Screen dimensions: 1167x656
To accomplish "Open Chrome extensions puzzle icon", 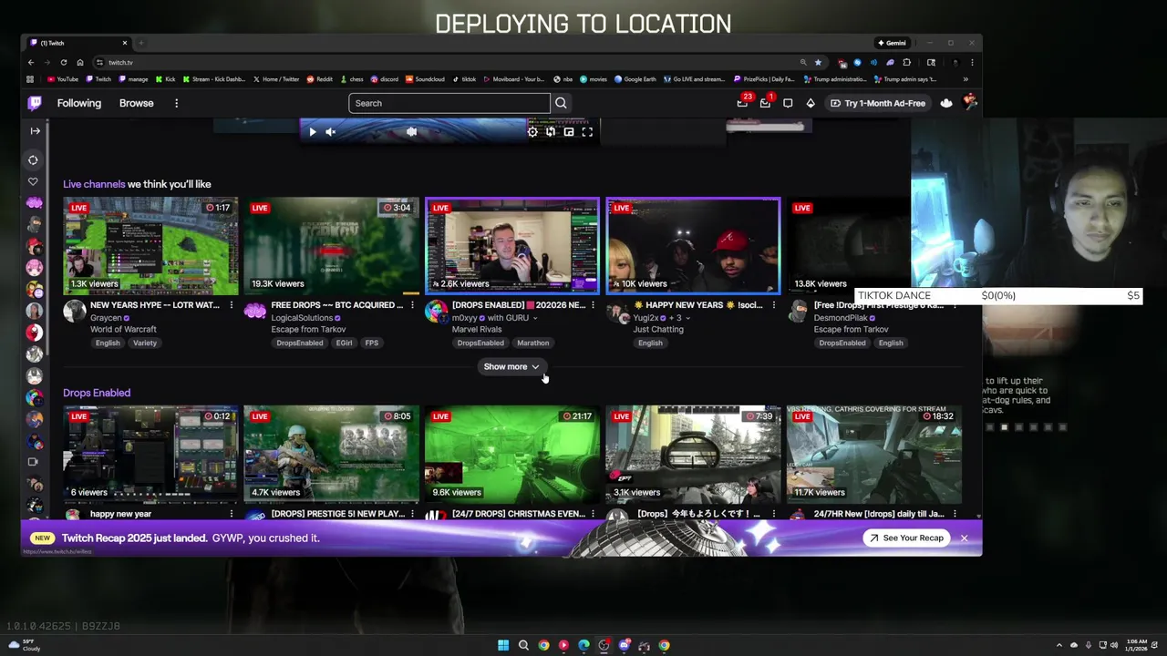I will pos(906,62).
